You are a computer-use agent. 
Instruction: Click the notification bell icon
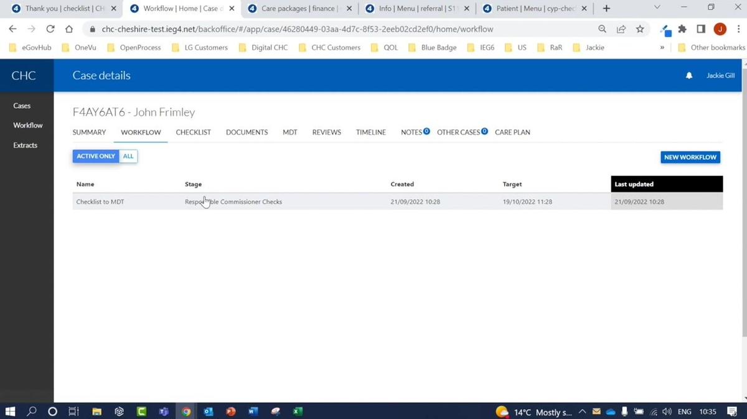[688, 75]
